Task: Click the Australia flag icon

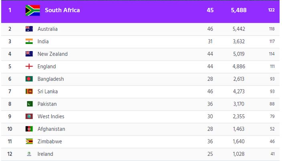Action: click(x=29, y=29)
